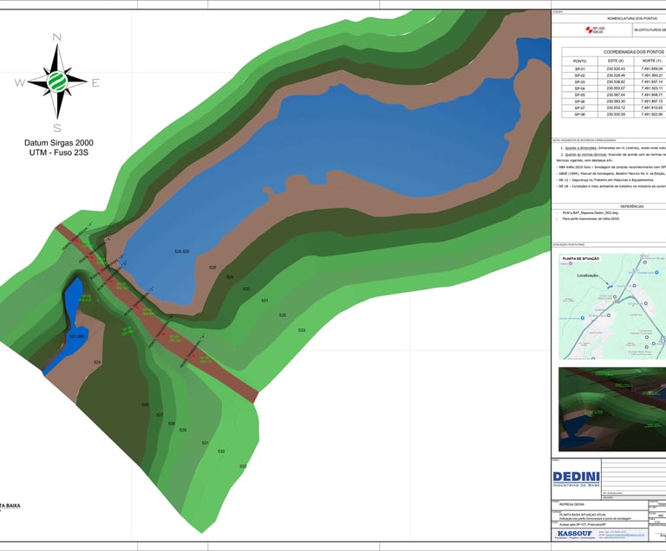
Task: Click the compass 'W' letter
Action: [20, 83]
